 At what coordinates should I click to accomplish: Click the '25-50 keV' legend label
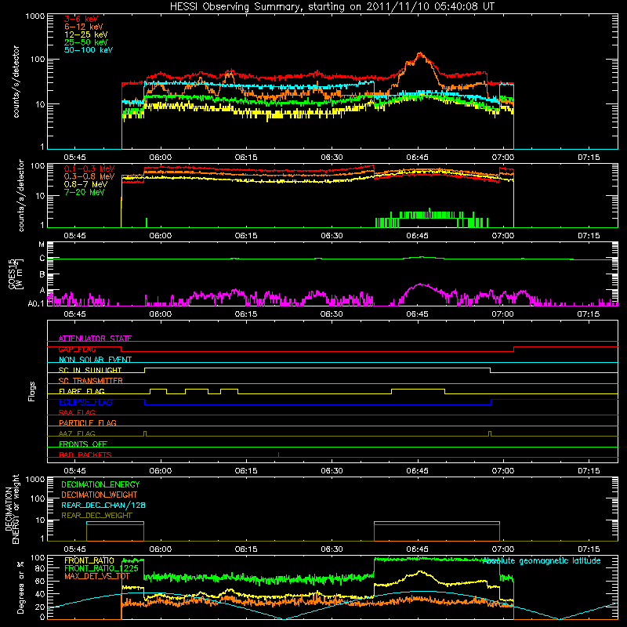pos(86,42)
